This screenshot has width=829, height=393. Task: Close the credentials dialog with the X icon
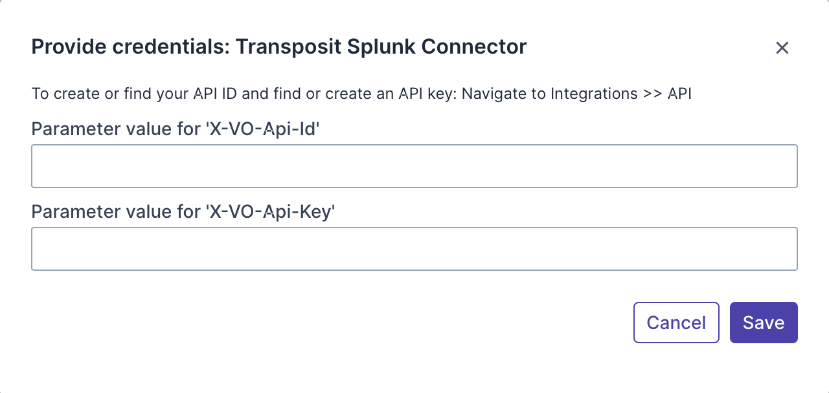tap(782, 48)
